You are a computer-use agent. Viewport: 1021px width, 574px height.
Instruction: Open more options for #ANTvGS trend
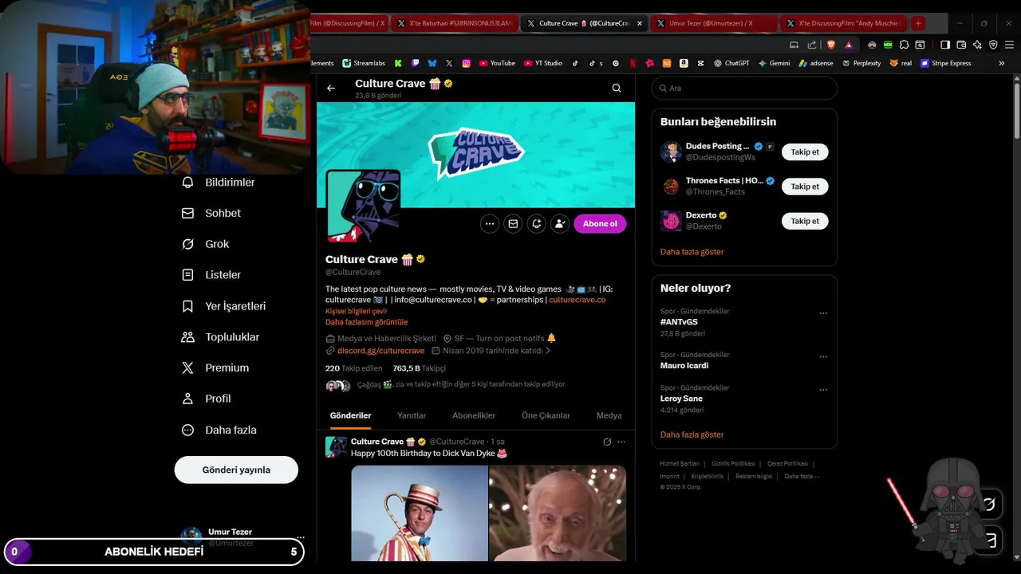[x=823, y=313]
